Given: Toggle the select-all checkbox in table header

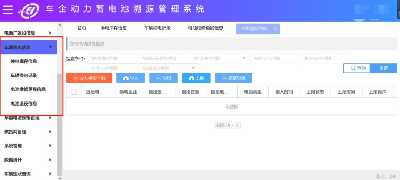Looking at the screenshot, I should [74, 92].
